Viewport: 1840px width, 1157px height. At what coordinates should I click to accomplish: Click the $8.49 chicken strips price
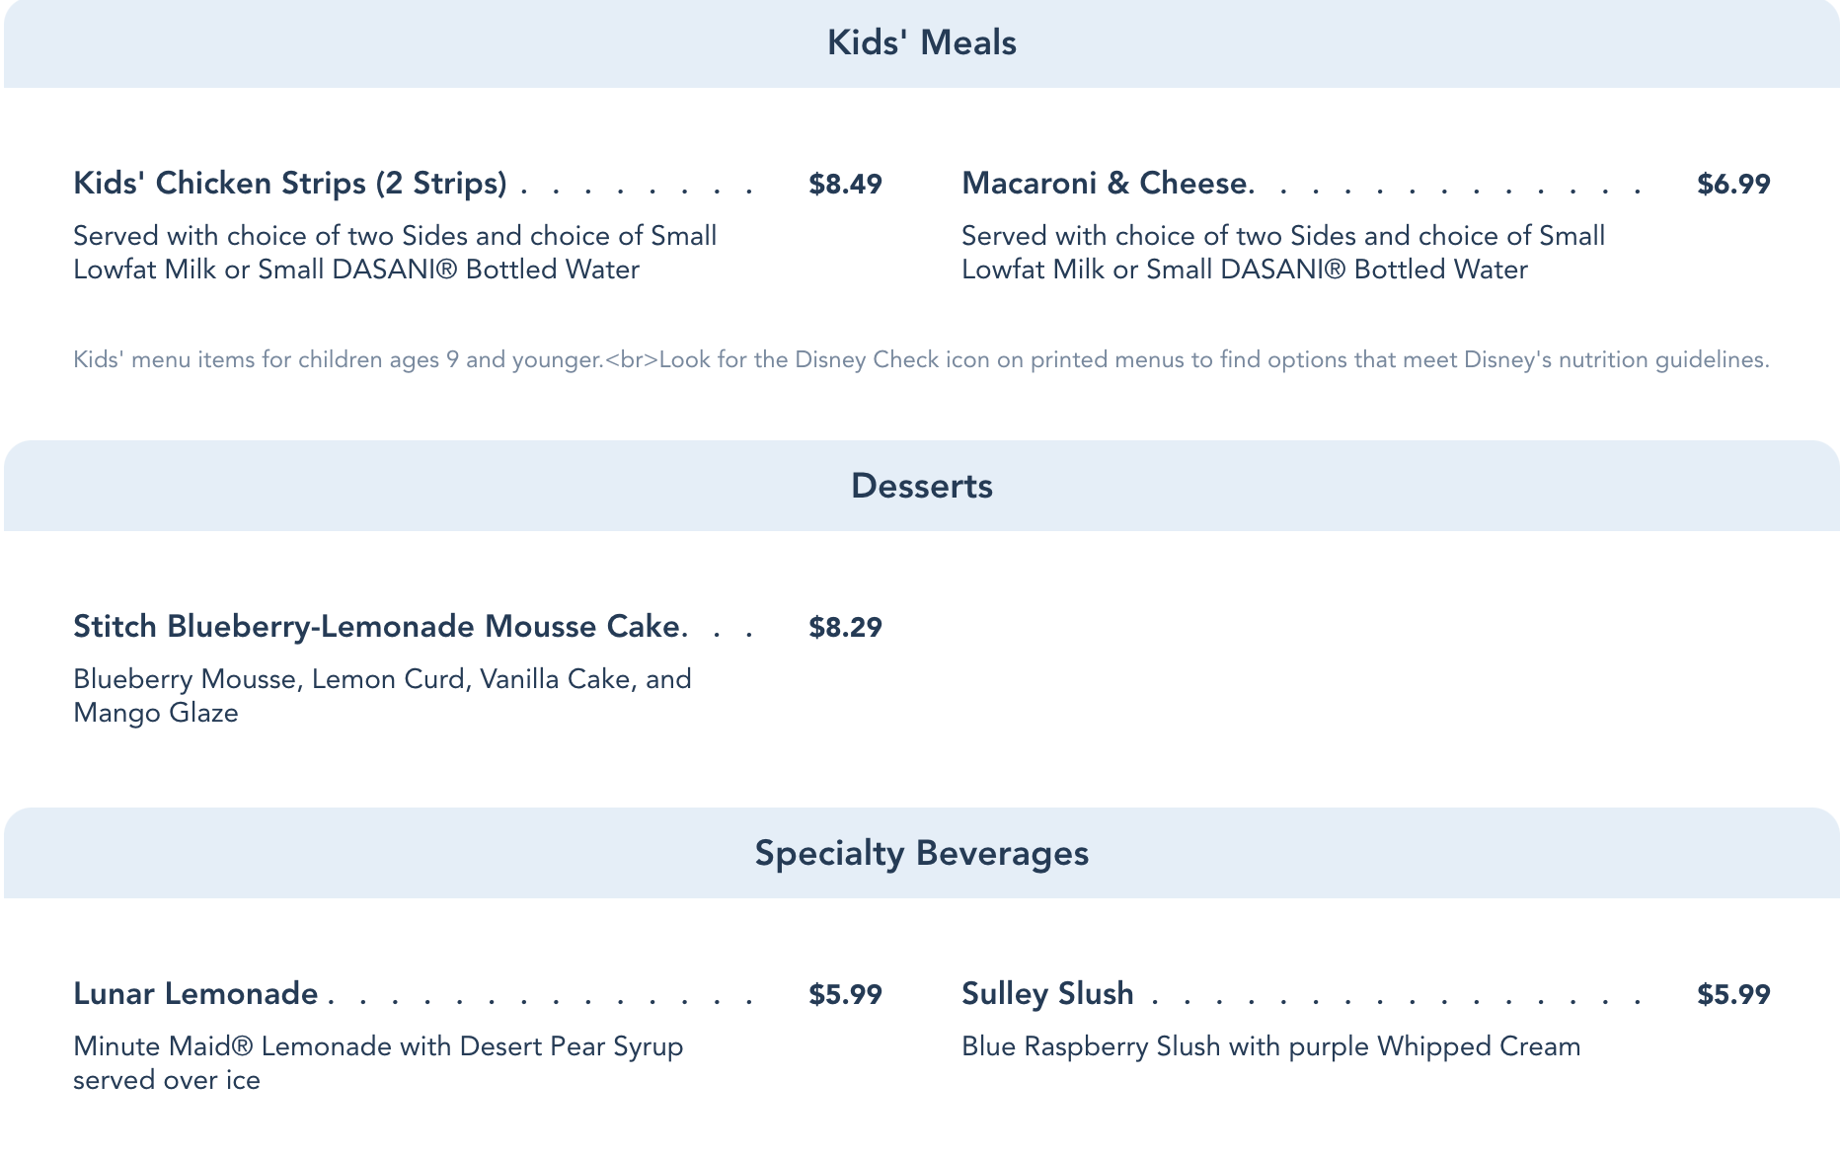pyautogui.click(x=845, y=185)
